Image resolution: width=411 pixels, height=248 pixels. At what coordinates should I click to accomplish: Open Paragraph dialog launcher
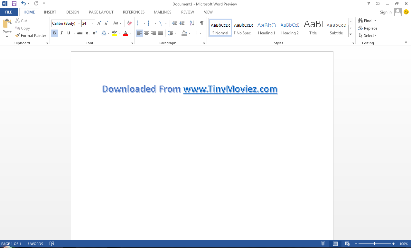[x=204, y=43]
